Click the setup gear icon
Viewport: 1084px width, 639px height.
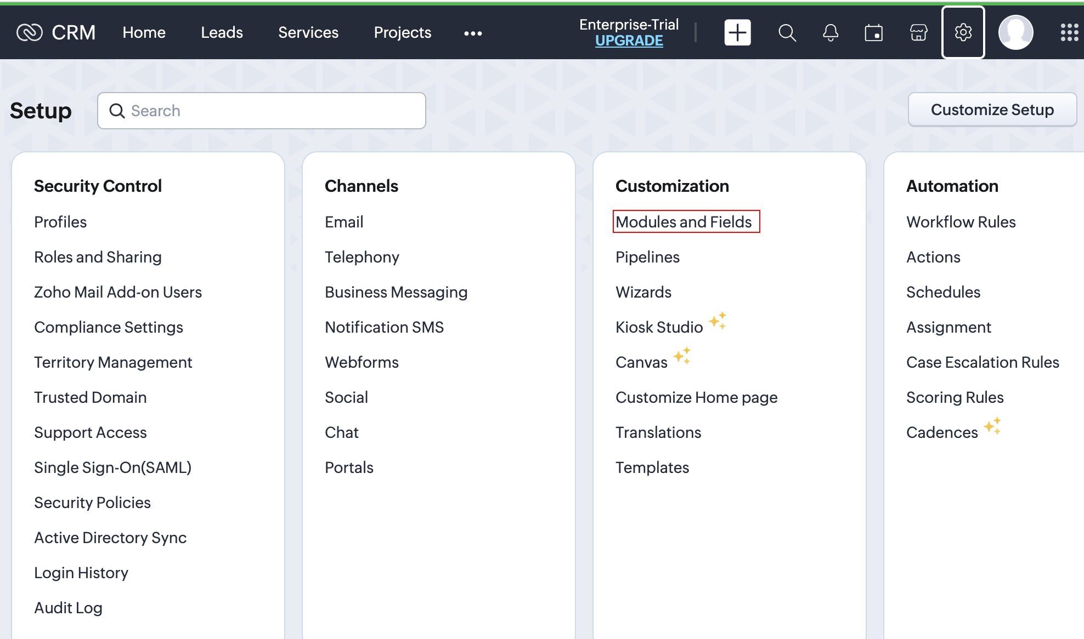coord(963,33)
